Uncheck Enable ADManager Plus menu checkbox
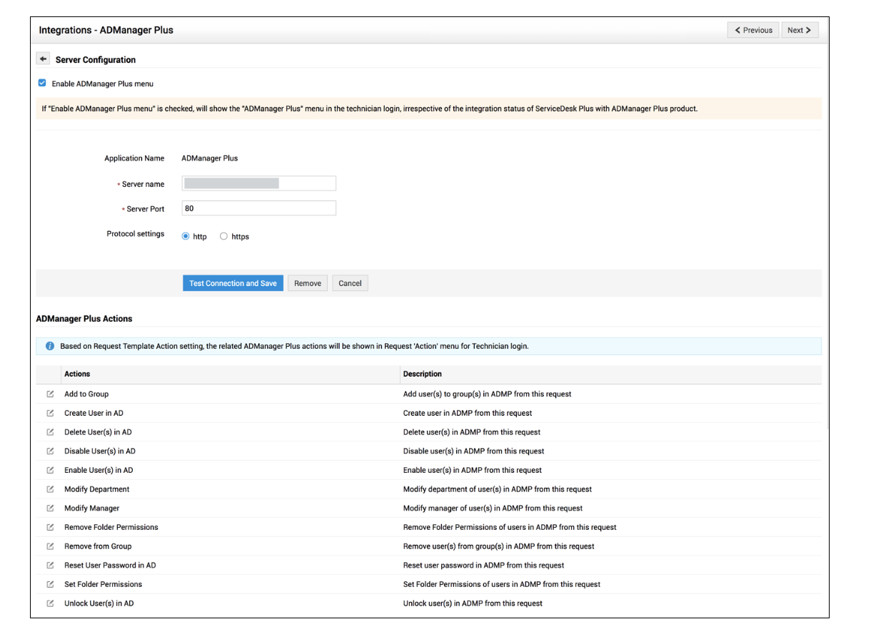876x644 pixels. [x=42, y=83]
